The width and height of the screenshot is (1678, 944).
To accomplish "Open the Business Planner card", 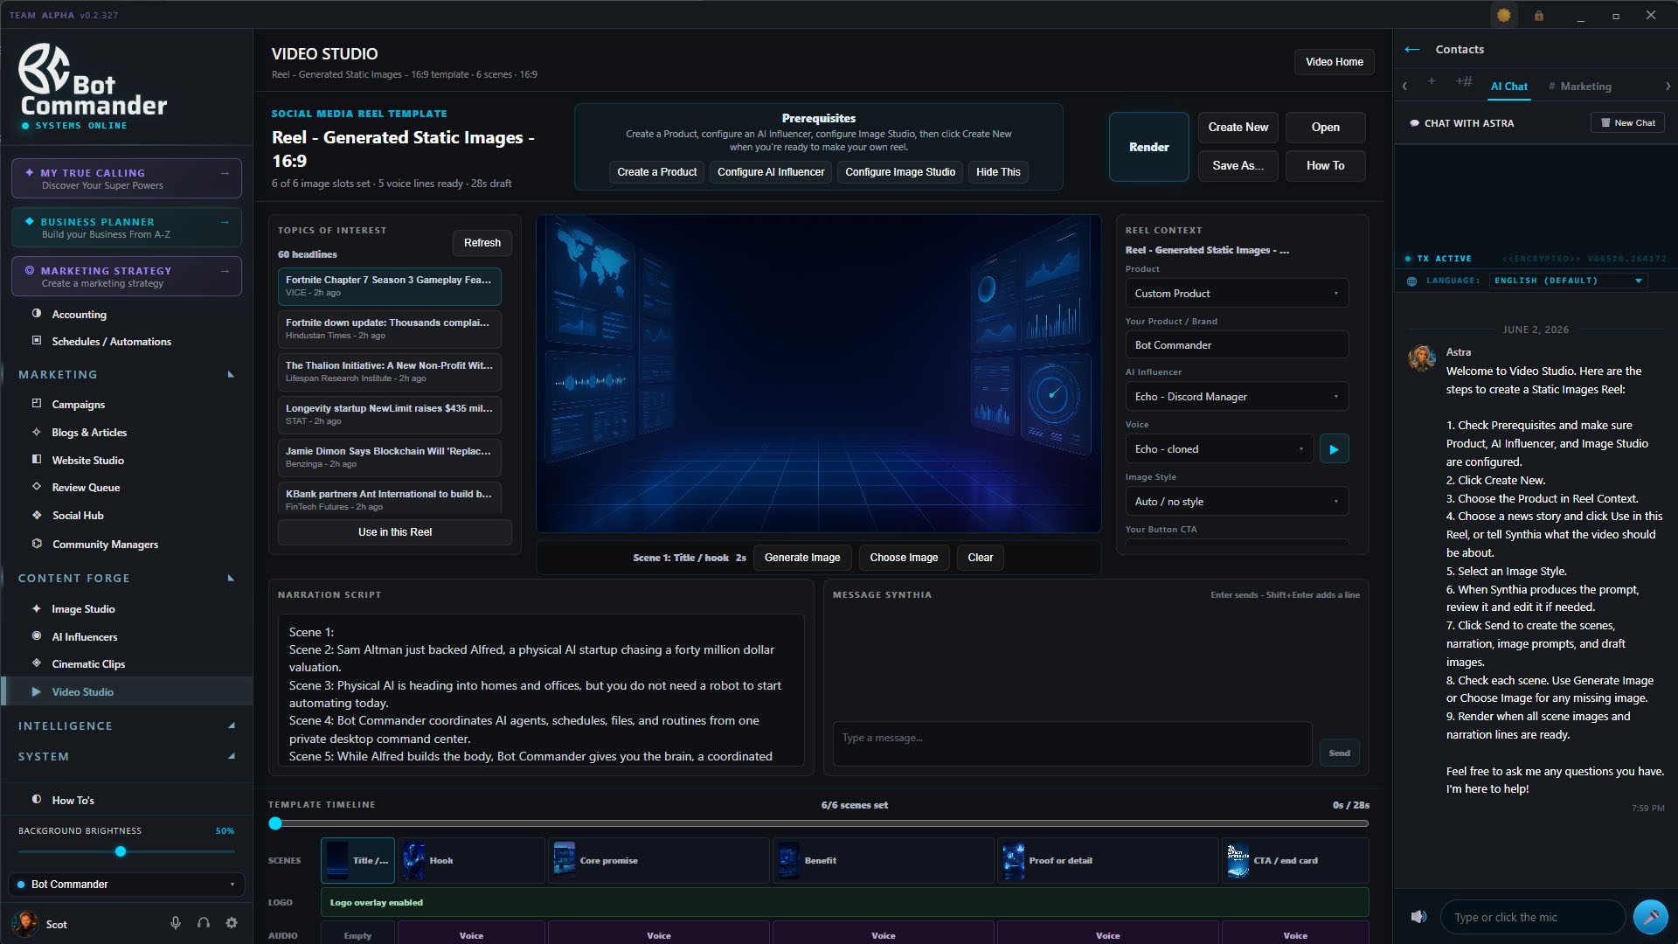I will (127, 227).
